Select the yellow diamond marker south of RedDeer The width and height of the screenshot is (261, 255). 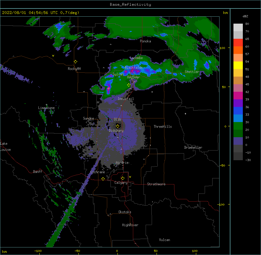pyautogui.click(x=129, y=85)
